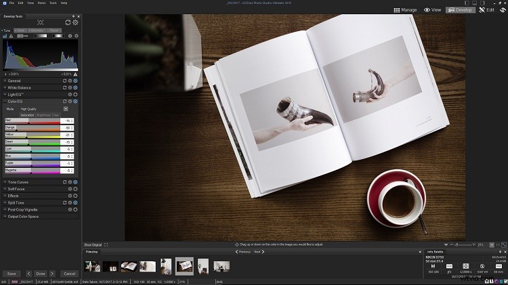This screenshot has width=508, height=285.
Task: Expand the General group
Action: click(5, 81)
